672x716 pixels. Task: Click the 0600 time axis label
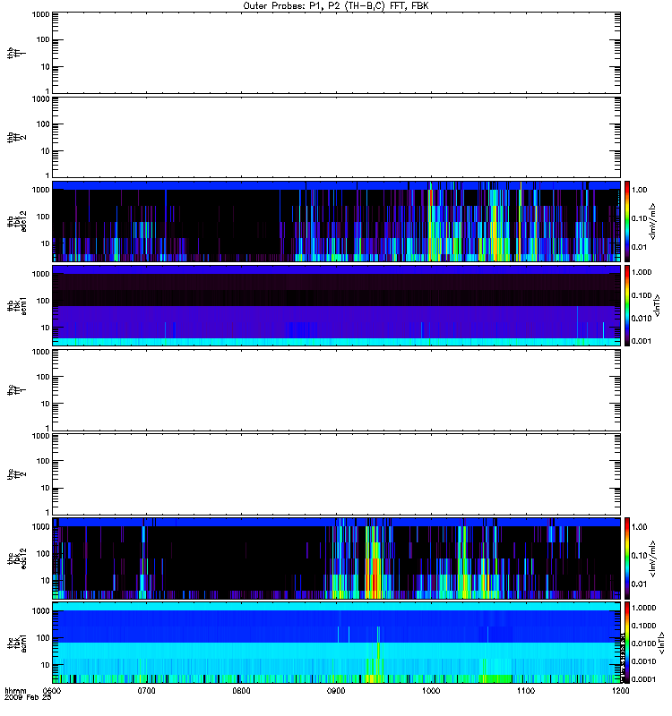(52, 691)
